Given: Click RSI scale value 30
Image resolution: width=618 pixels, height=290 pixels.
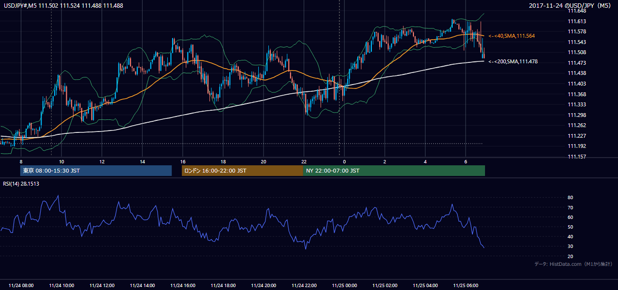Looking at the screenshot, I should point(571,246).
